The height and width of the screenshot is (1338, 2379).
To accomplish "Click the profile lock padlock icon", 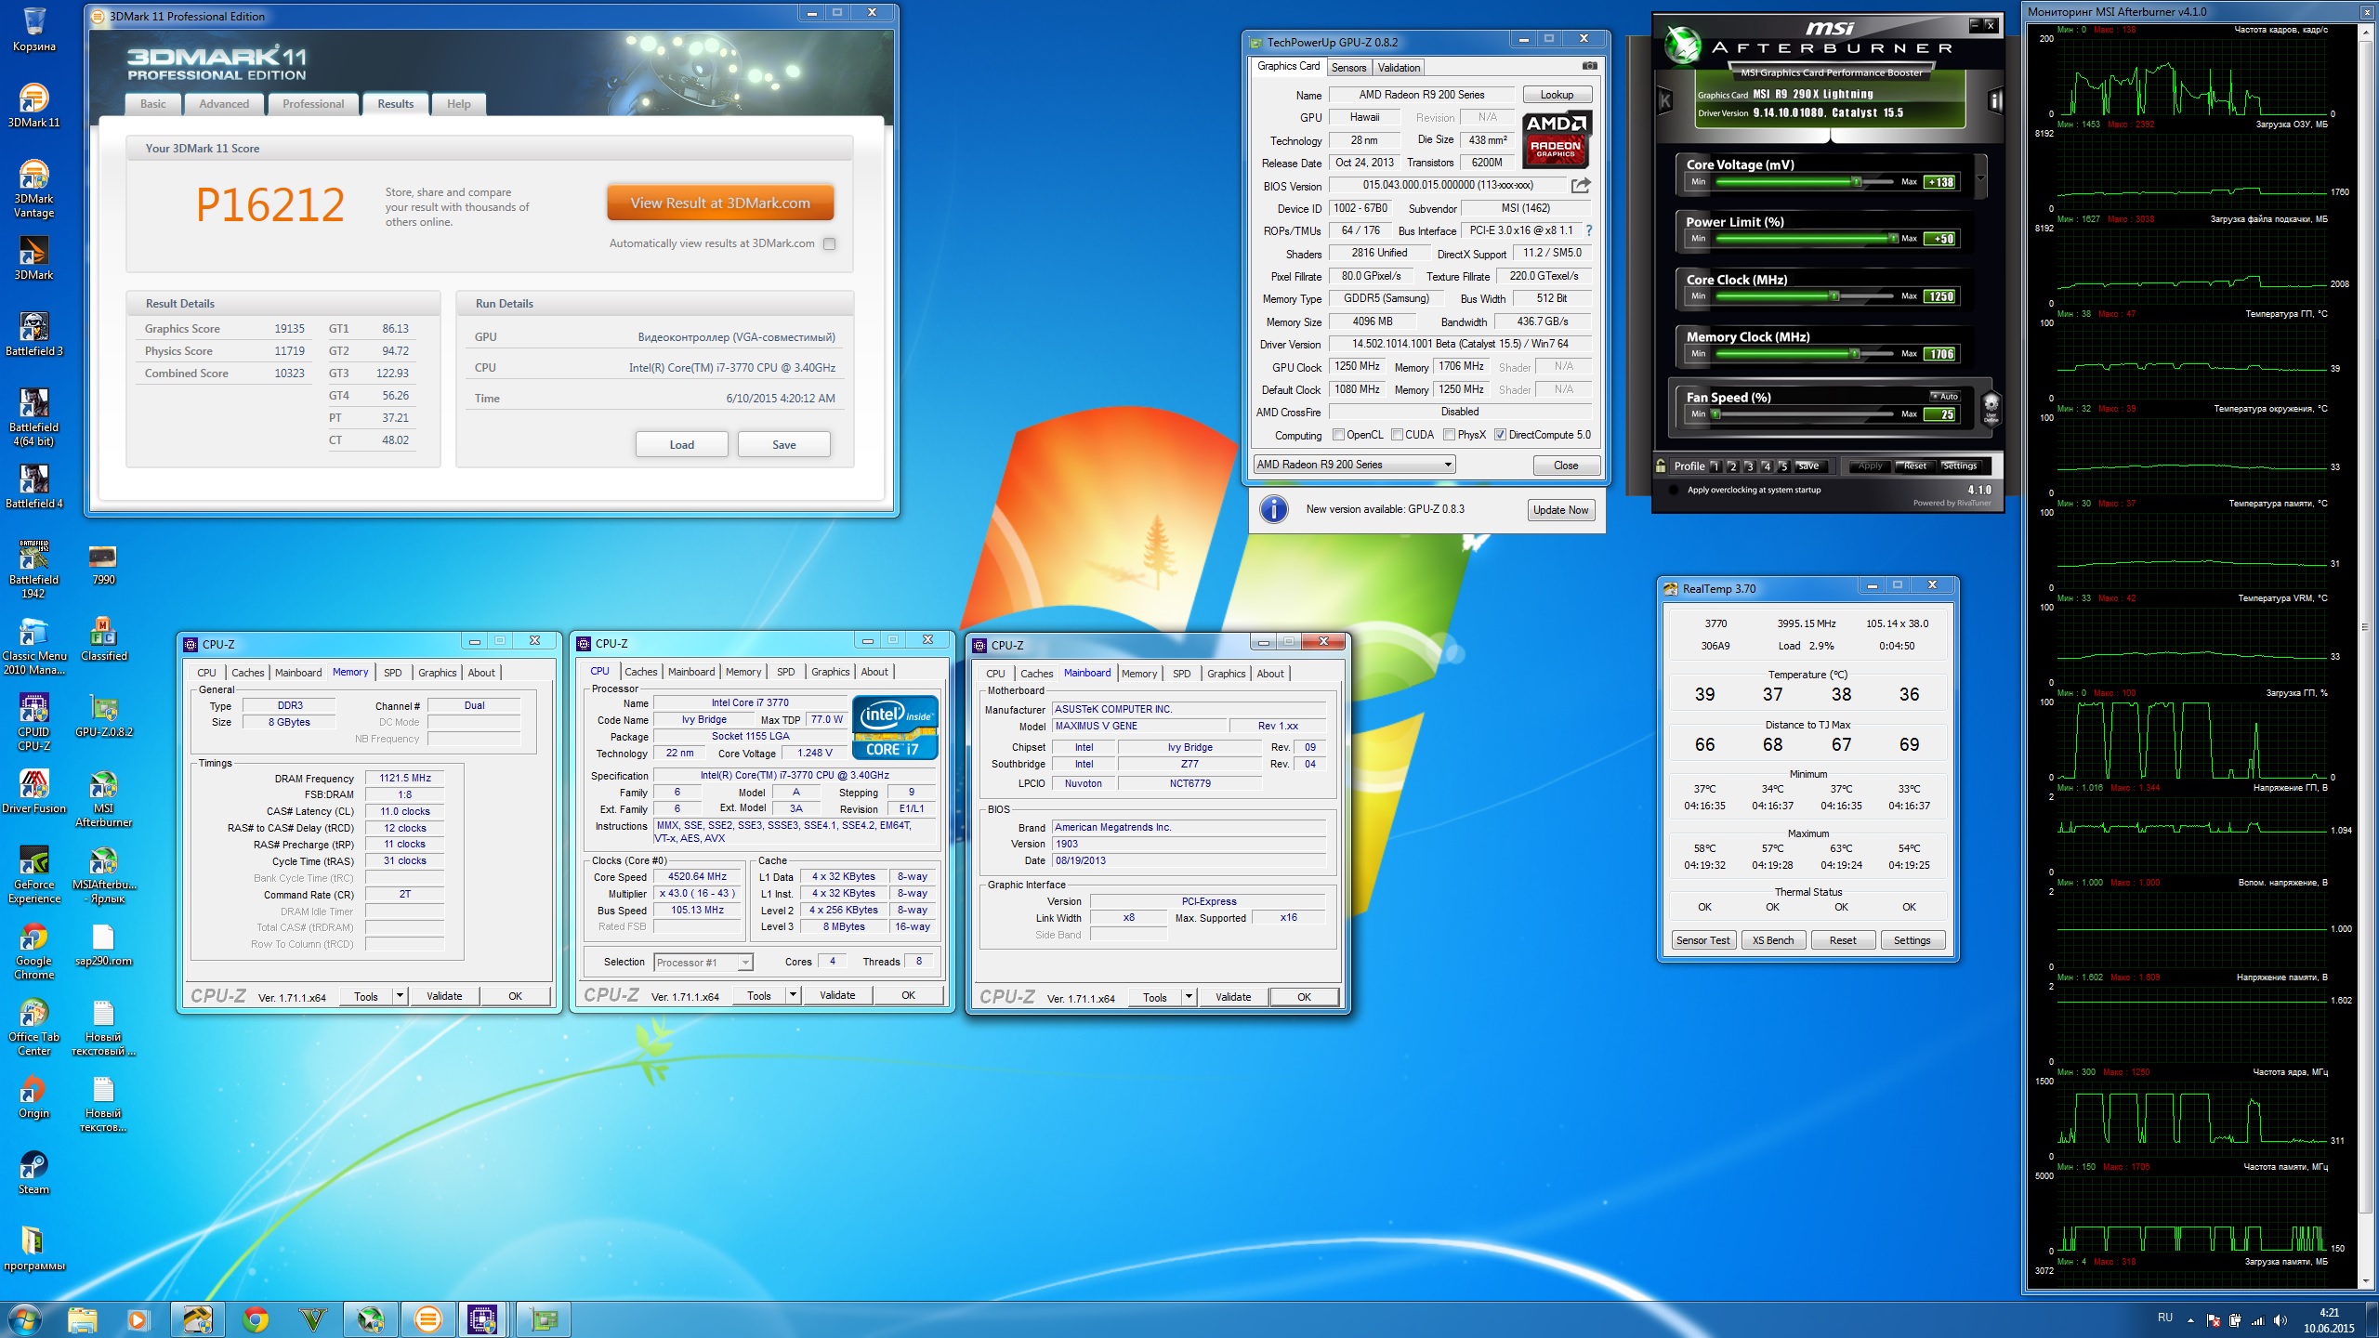I will [1662, 466].
